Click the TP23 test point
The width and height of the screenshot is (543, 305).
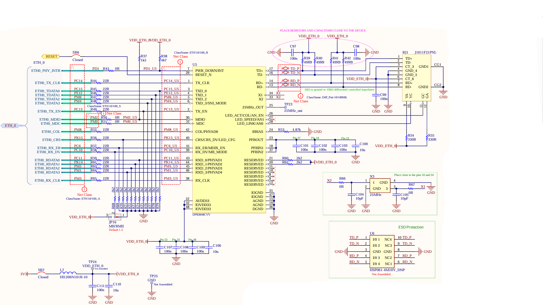point(285,107)
